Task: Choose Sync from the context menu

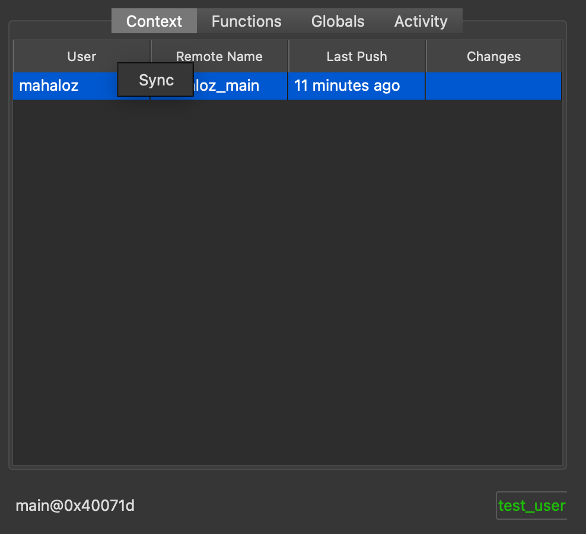Action: tap(156, 80)
